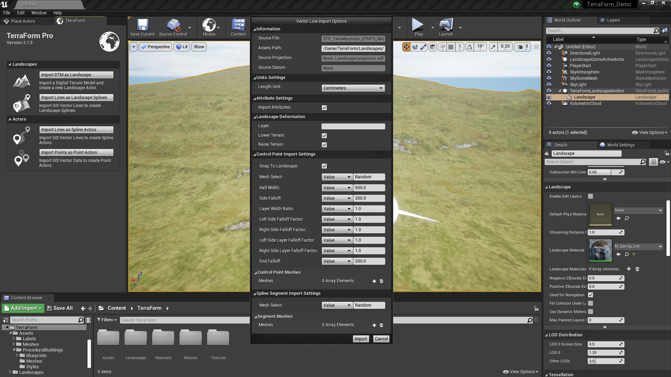
Task: Toggle the scale snapping icon
Action: coord(493,47)
